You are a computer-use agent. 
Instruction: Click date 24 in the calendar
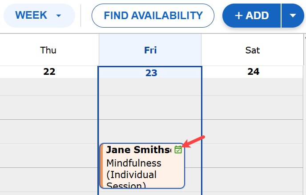click(x=253, y=72)
